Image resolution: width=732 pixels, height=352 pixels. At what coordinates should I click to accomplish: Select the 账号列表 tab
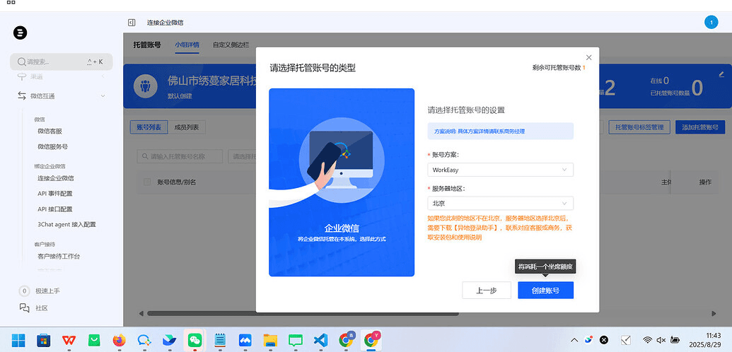point(149,127)
